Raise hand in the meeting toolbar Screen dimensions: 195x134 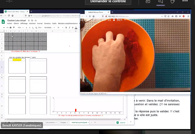coord(173,2)
